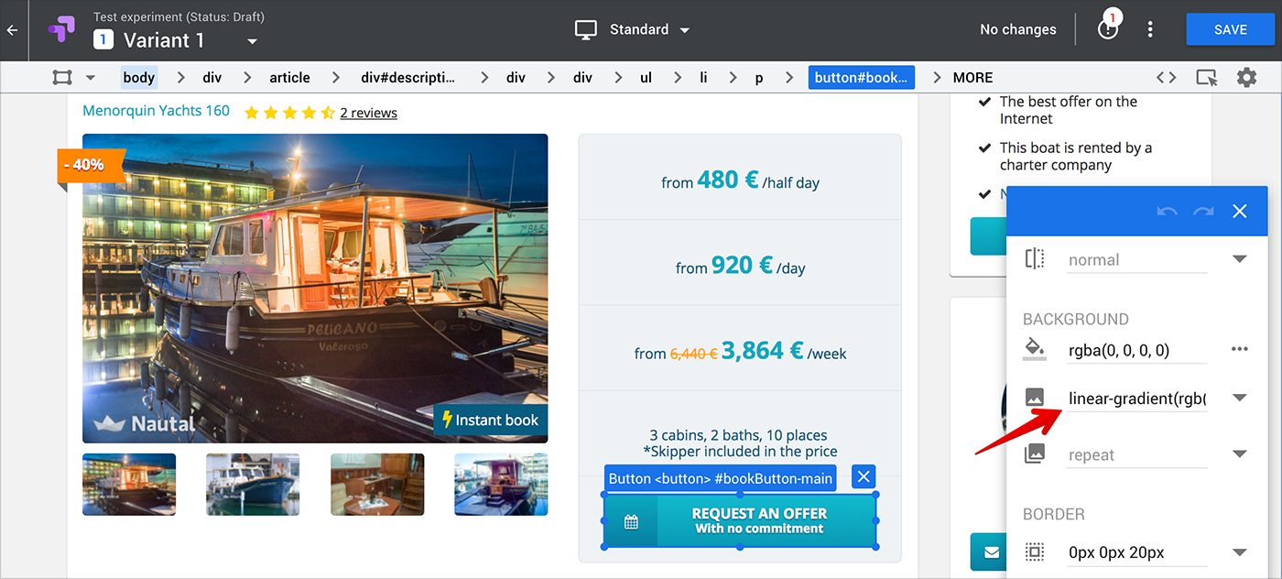Click undo arrow in style panel
The width and height of the screenshot is (1282, 579).
(1167, 212)
